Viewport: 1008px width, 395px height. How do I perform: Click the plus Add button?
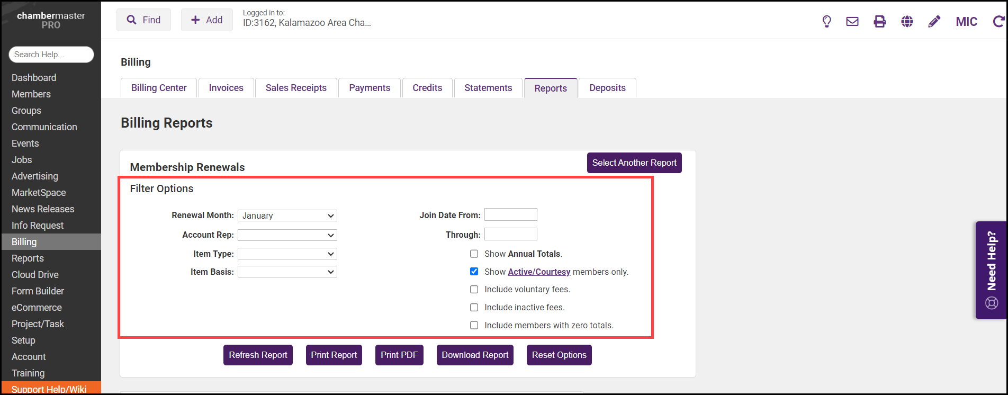[x=206, y=20]
